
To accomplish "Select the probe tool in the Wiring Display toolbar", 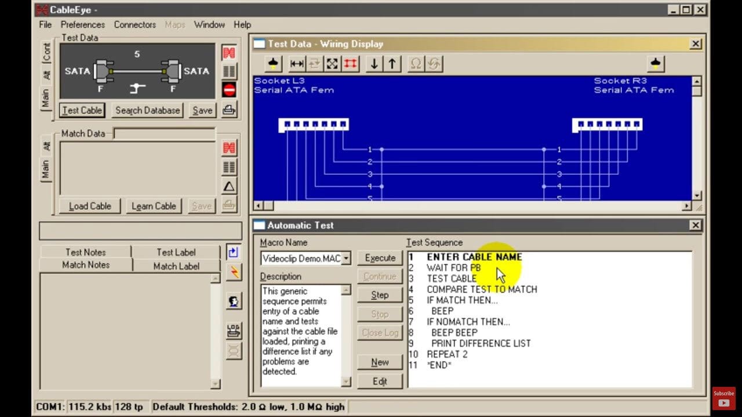I will pyautogui.click(x=272, y=64).
